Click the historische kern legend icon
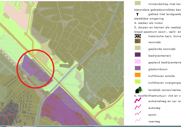The image size is (181, 127). coord(138,36)
